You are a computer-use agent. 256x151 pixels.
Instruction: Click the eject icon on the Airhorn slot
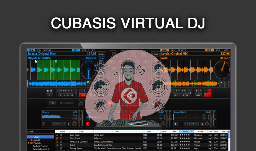76,116
